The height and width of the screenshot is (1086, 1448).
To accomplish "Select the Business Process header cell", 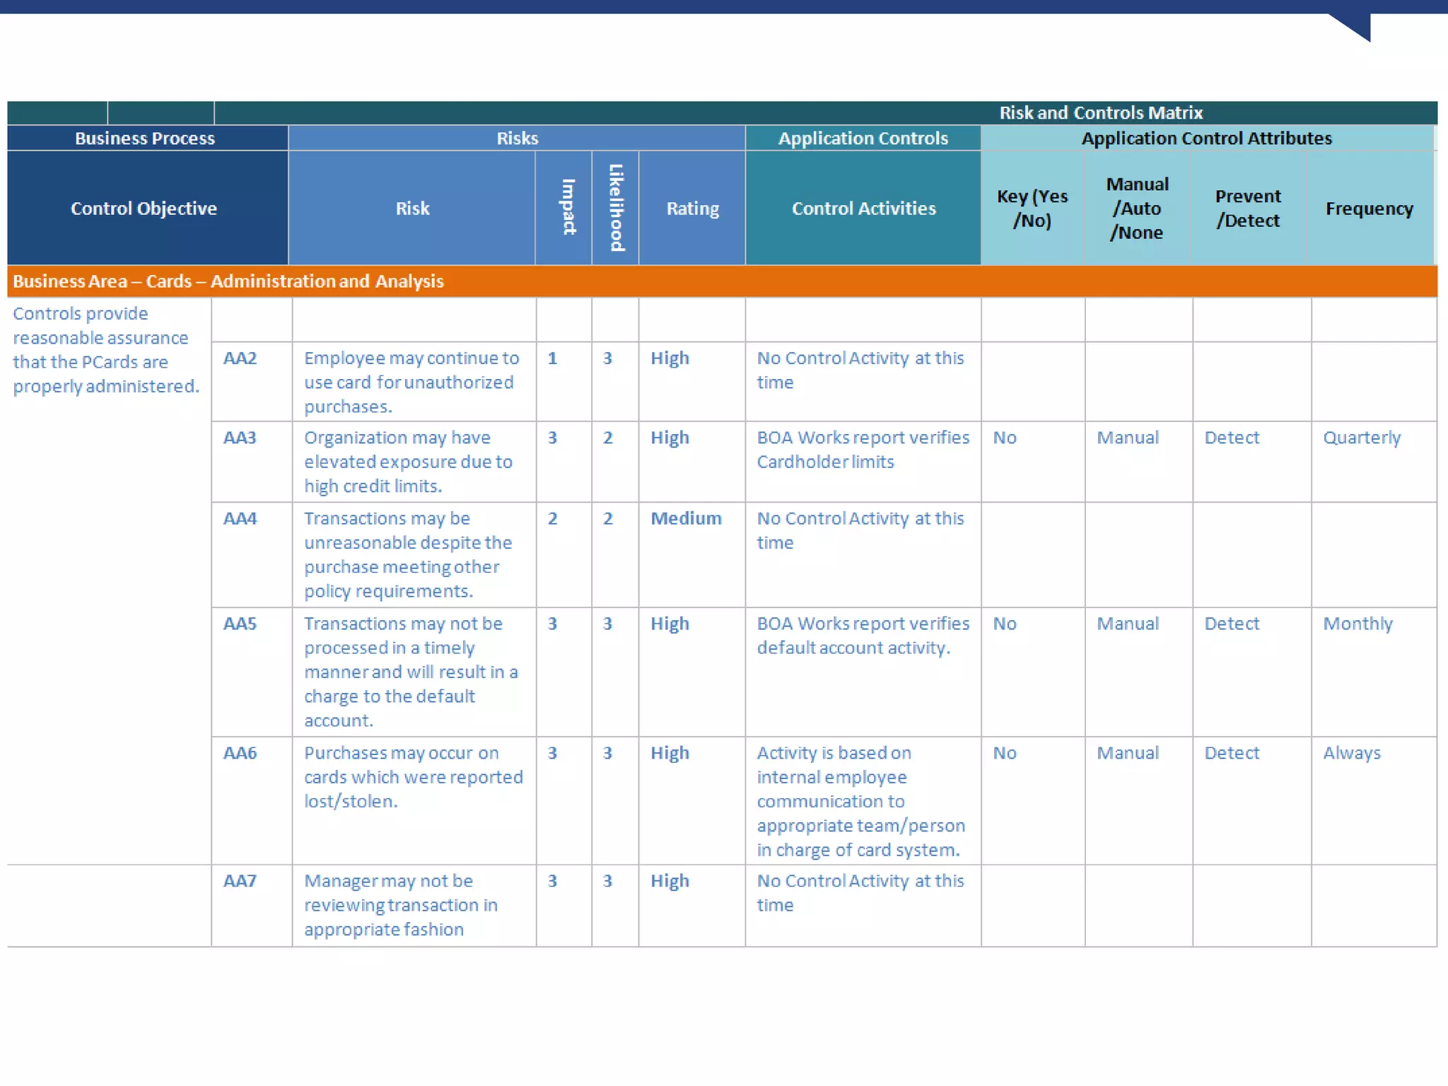I will pos(145,139).
